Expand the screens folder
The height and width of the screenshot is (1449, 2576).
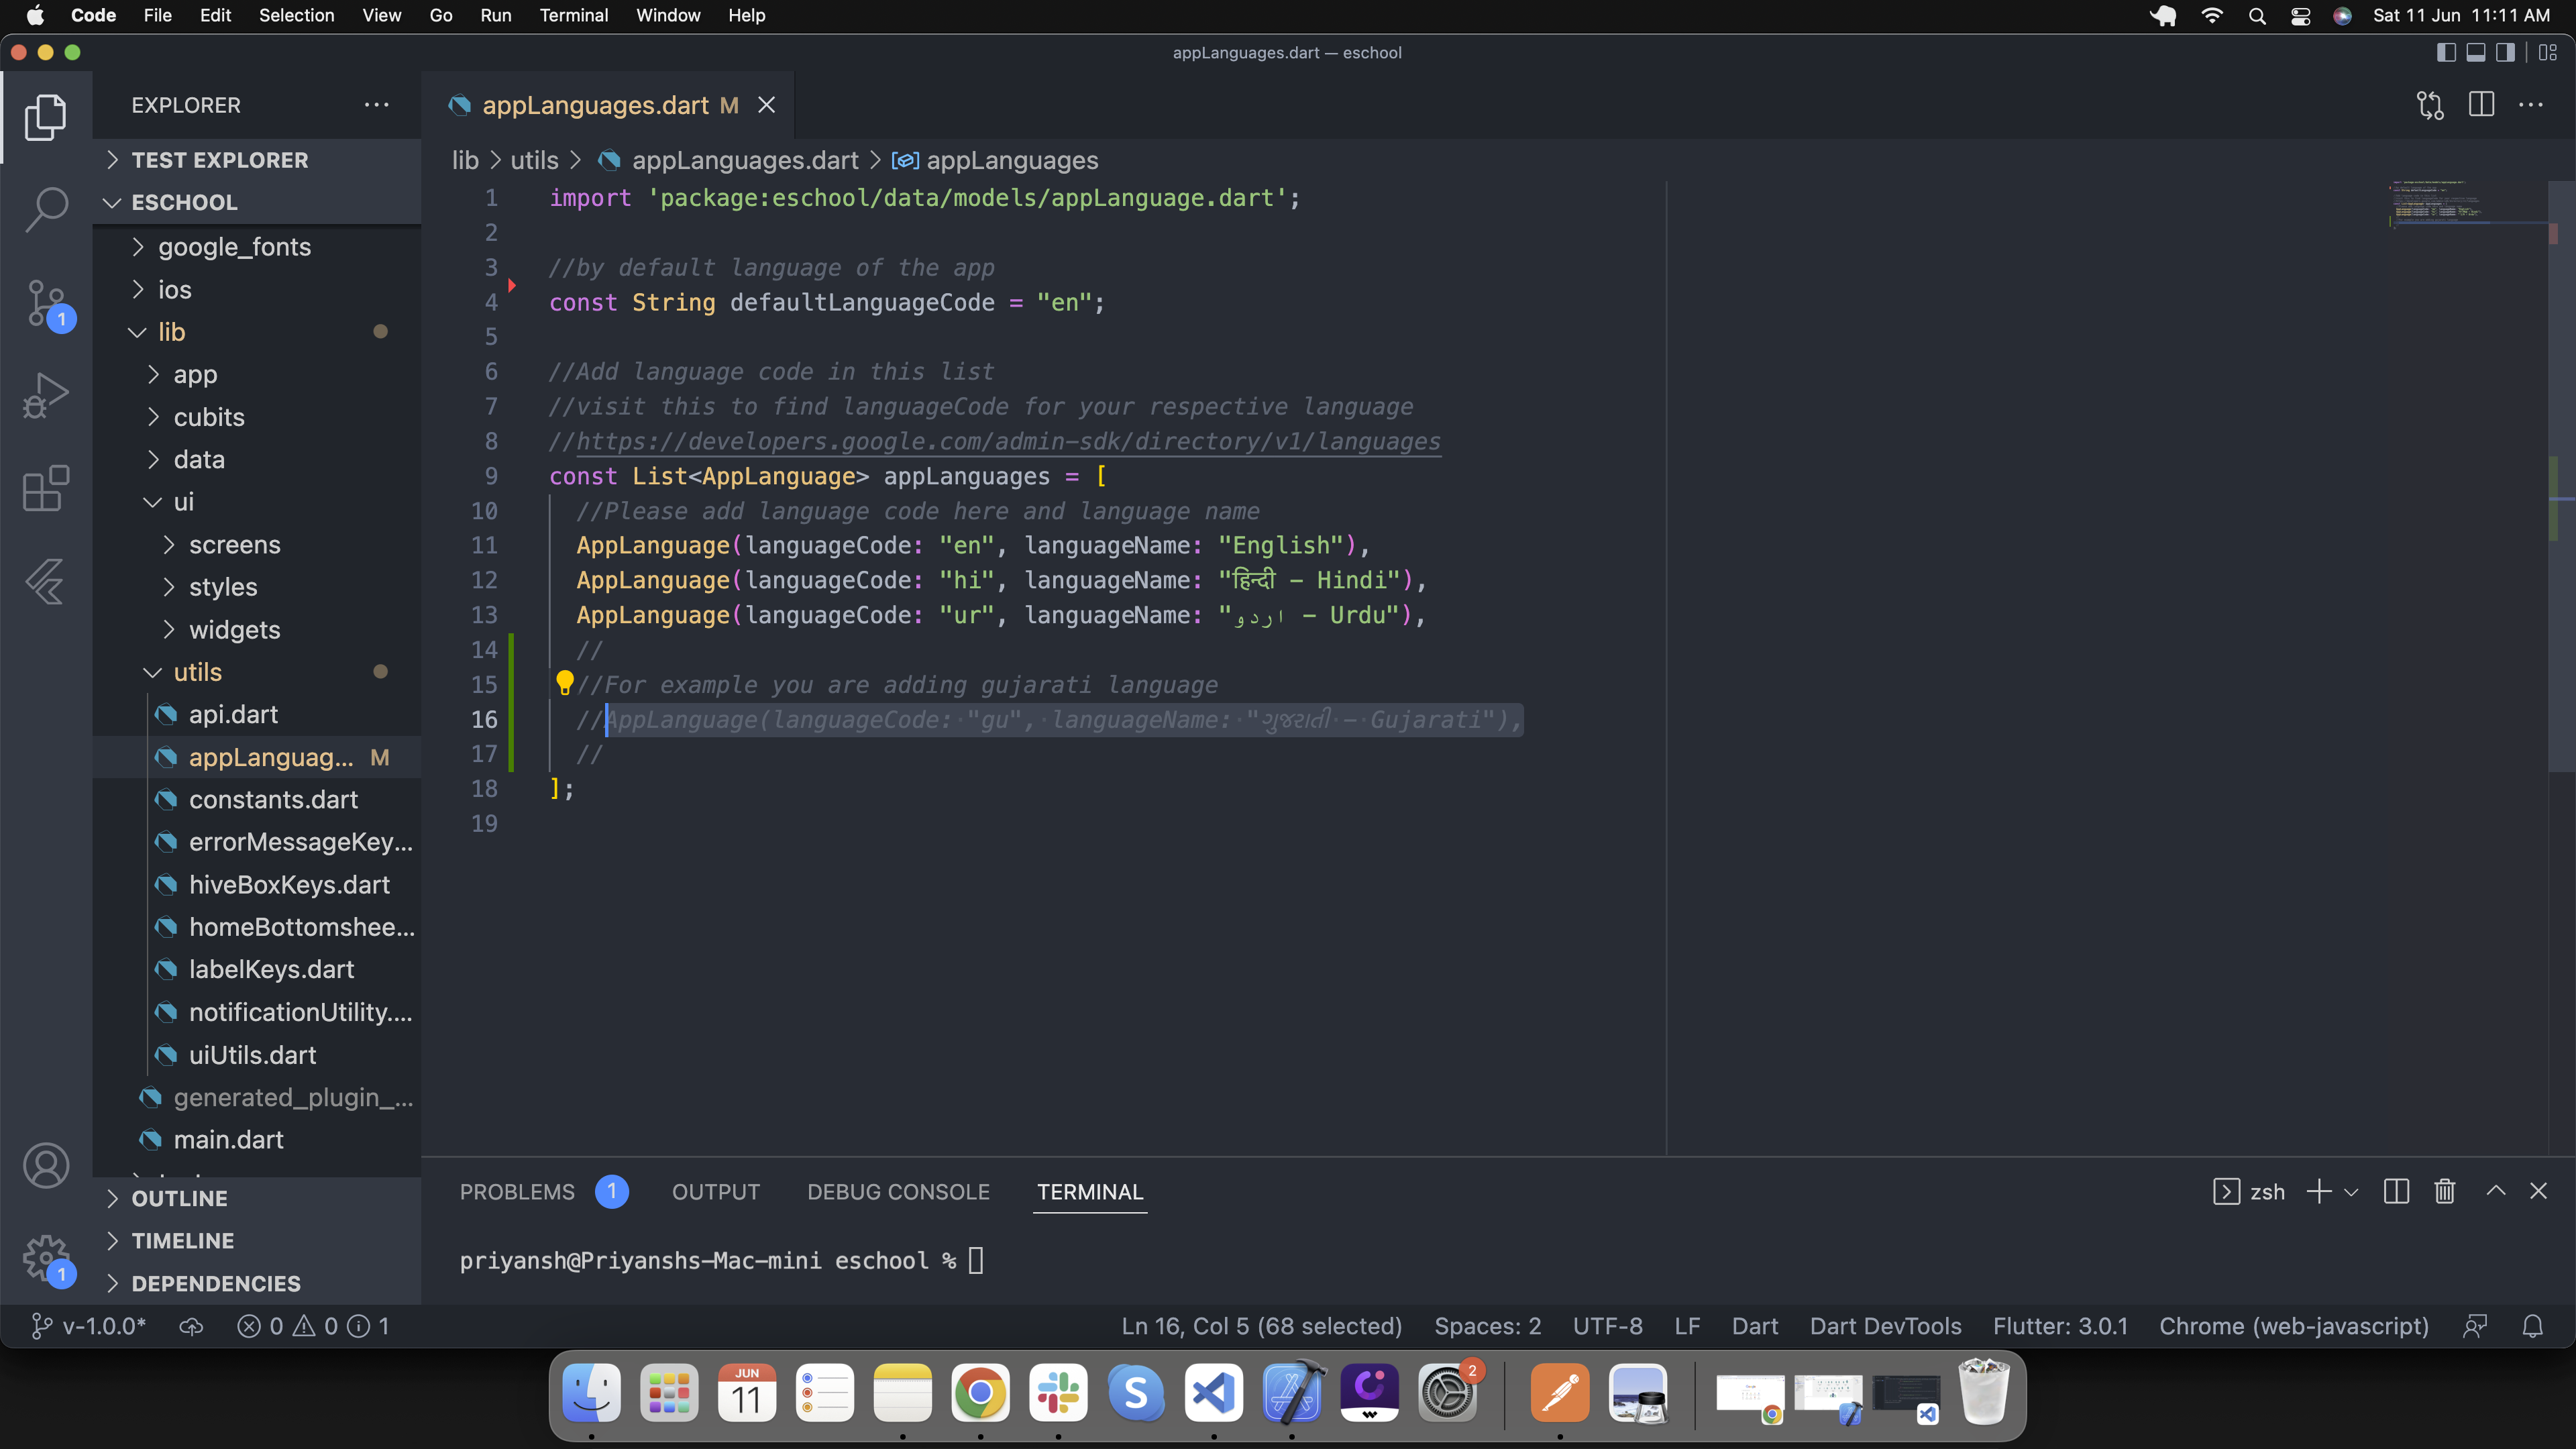tap(235, 545)
